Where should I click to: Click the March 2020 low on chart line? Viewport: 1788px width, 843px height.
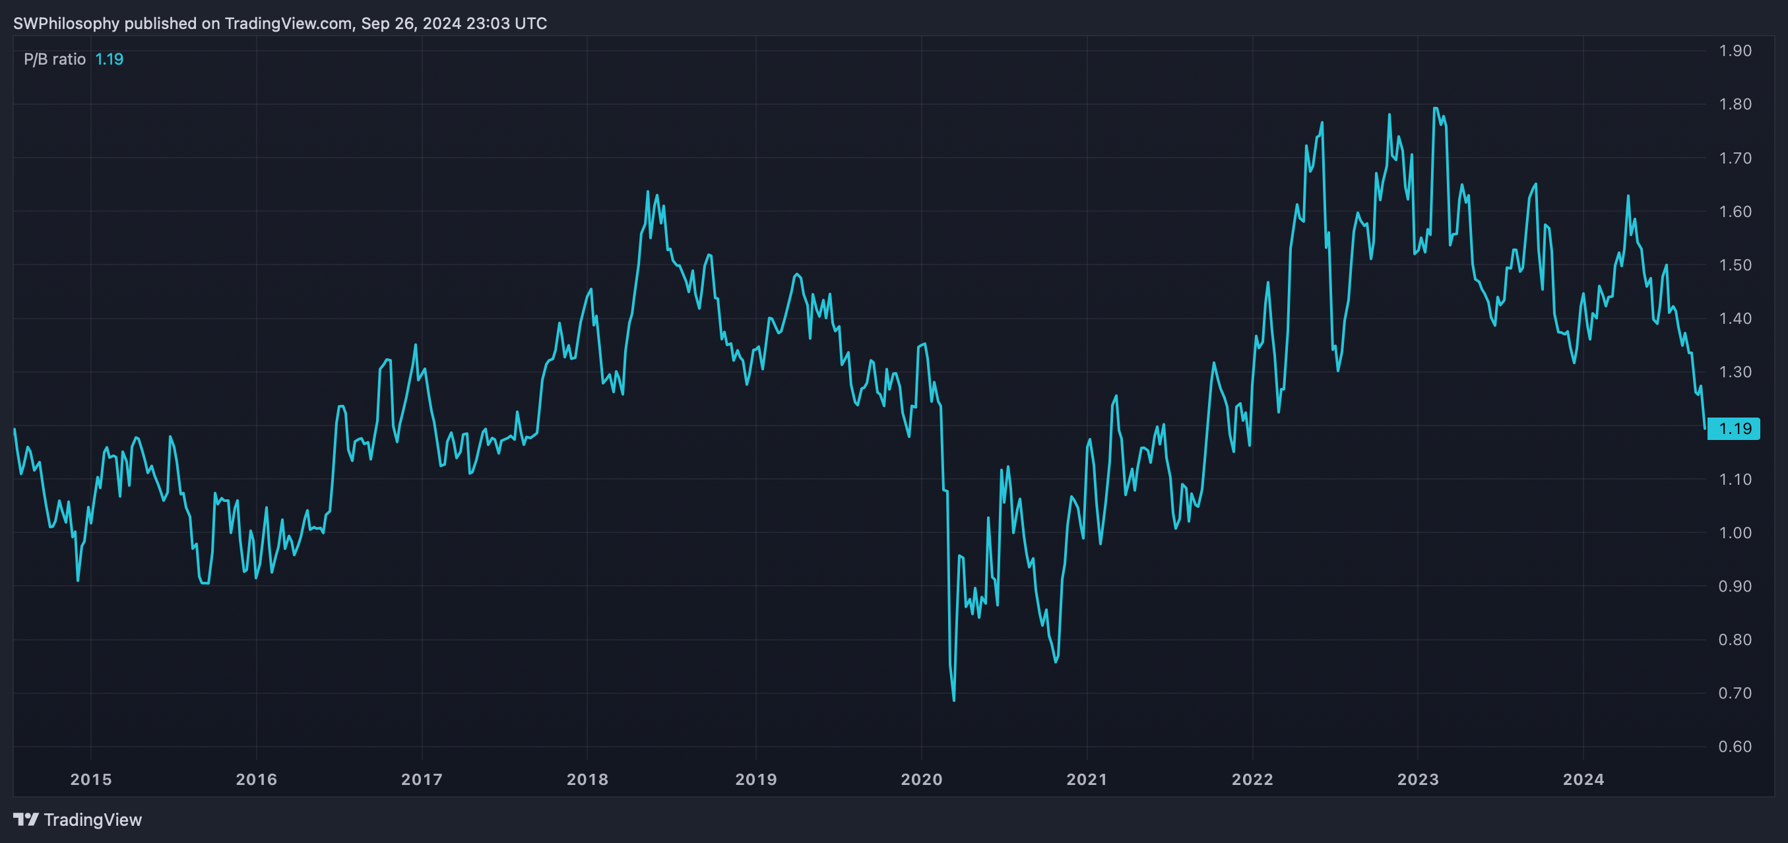(x=953, y=699)
